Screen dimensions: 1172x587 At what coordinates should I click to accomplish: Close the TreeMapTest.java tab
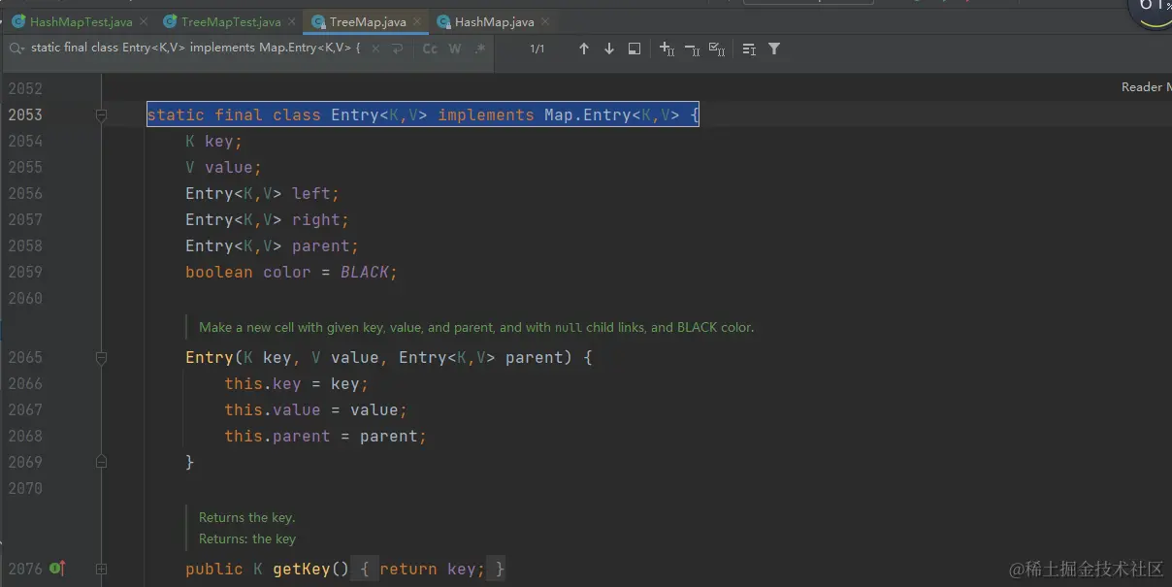292,21
